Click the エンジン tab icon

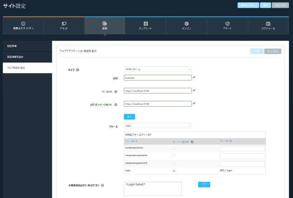click(186, 23)
